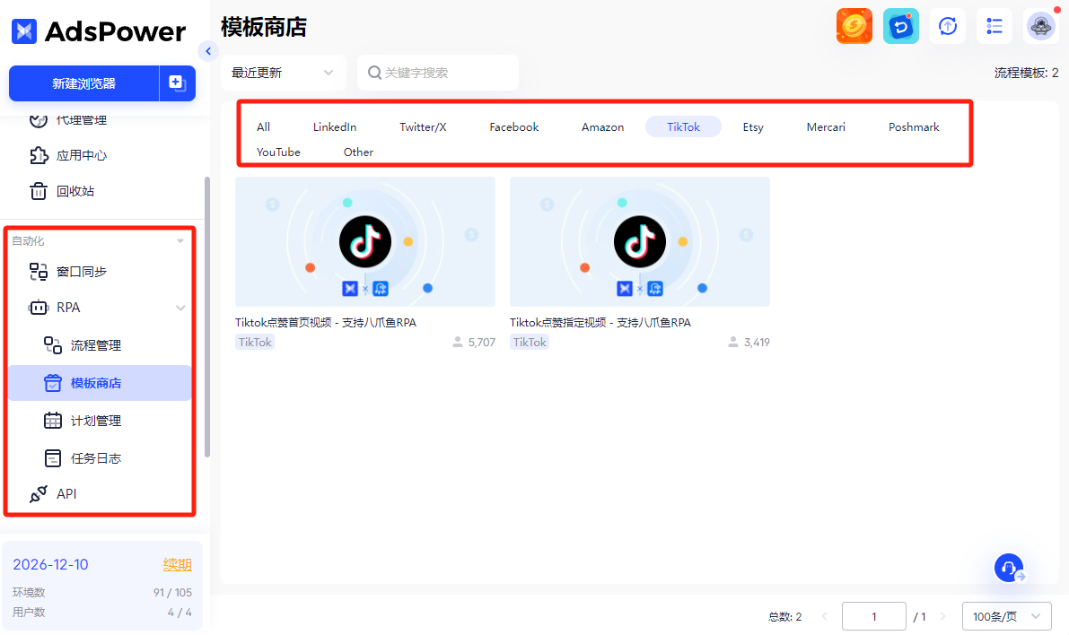Viewport: 1069px width, 635px height.
Task: Open the Tiktok点赞首页视频 template thumbnail
Action: click(365, 242)
